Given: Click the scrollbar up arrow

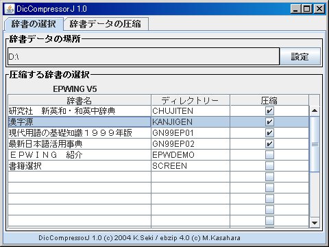Looking at the screenshot, I should coord(315,110).
